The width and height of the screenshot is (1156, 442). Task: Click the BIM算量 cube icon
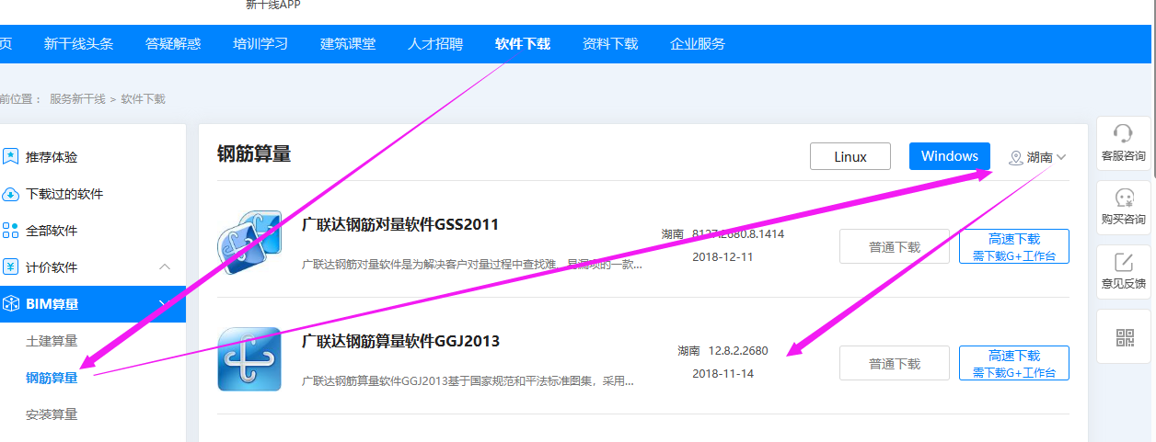[10, 304]
